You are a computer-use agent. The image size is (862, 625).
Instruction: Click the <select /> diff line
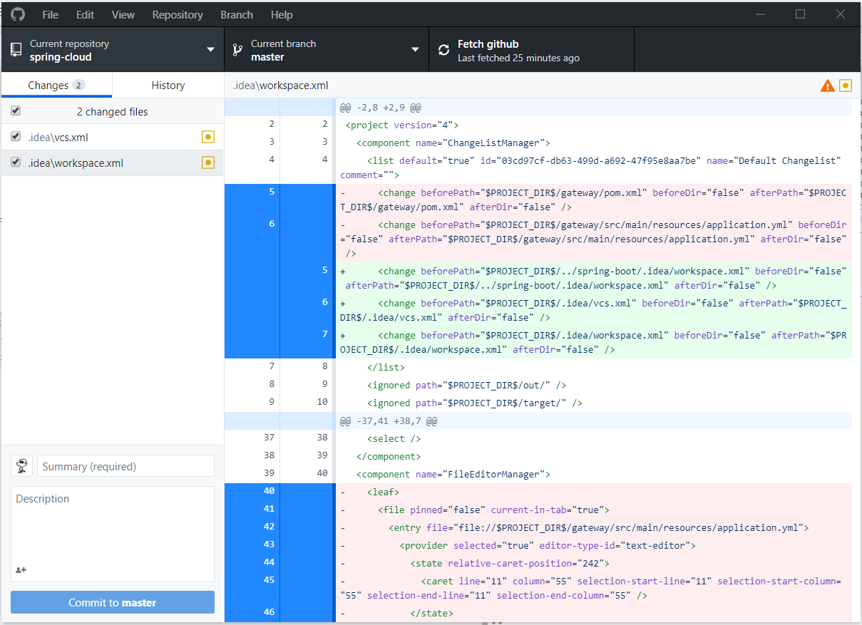tap(593, 438)
